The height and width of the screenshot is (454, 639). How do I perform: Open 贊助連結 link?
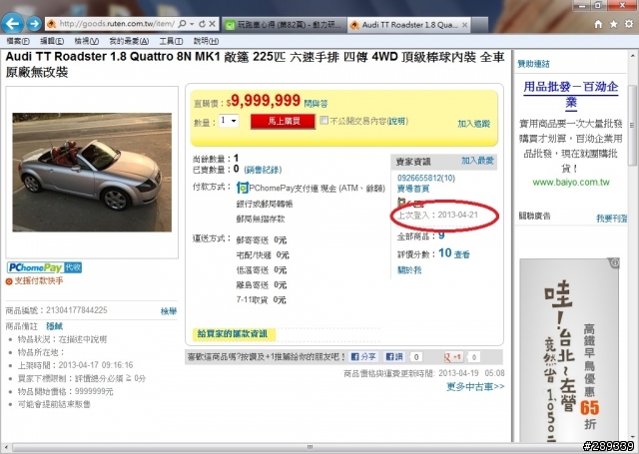pyautogui.click(x=533, y=64)
